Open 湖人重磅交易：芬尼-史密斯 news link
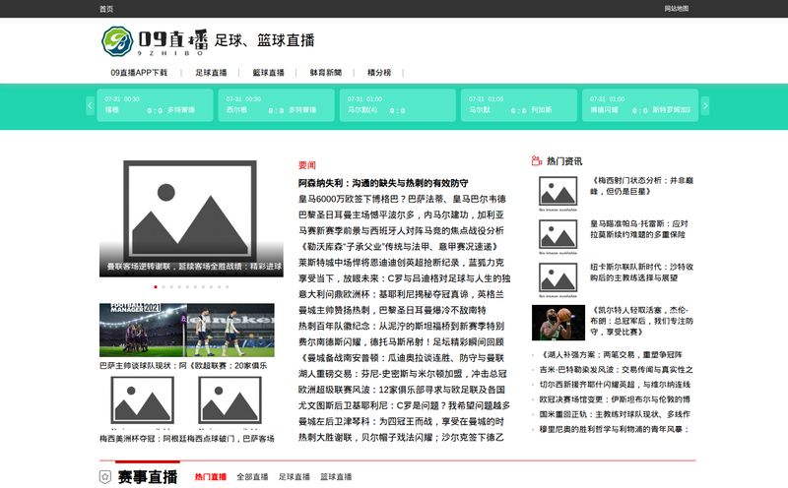Image resolution: width=788 pixels, height=488 pixels. coord(403,374)
